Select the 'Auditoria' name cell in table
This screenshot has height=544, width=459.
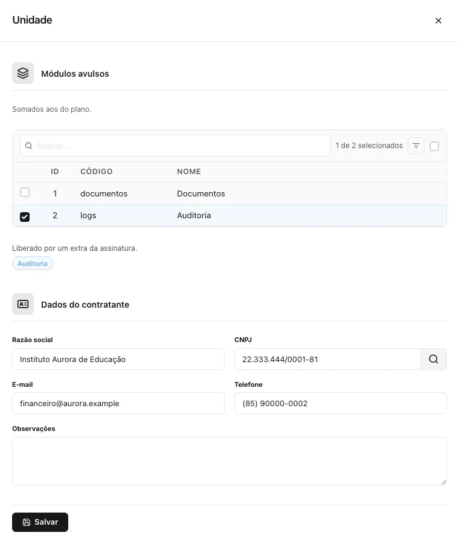[194, 215]
